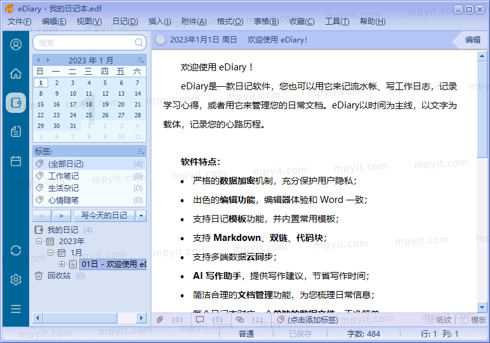Open the user account sidebar icon
Screen dimensions: 490x343
(x=16, y=44)
